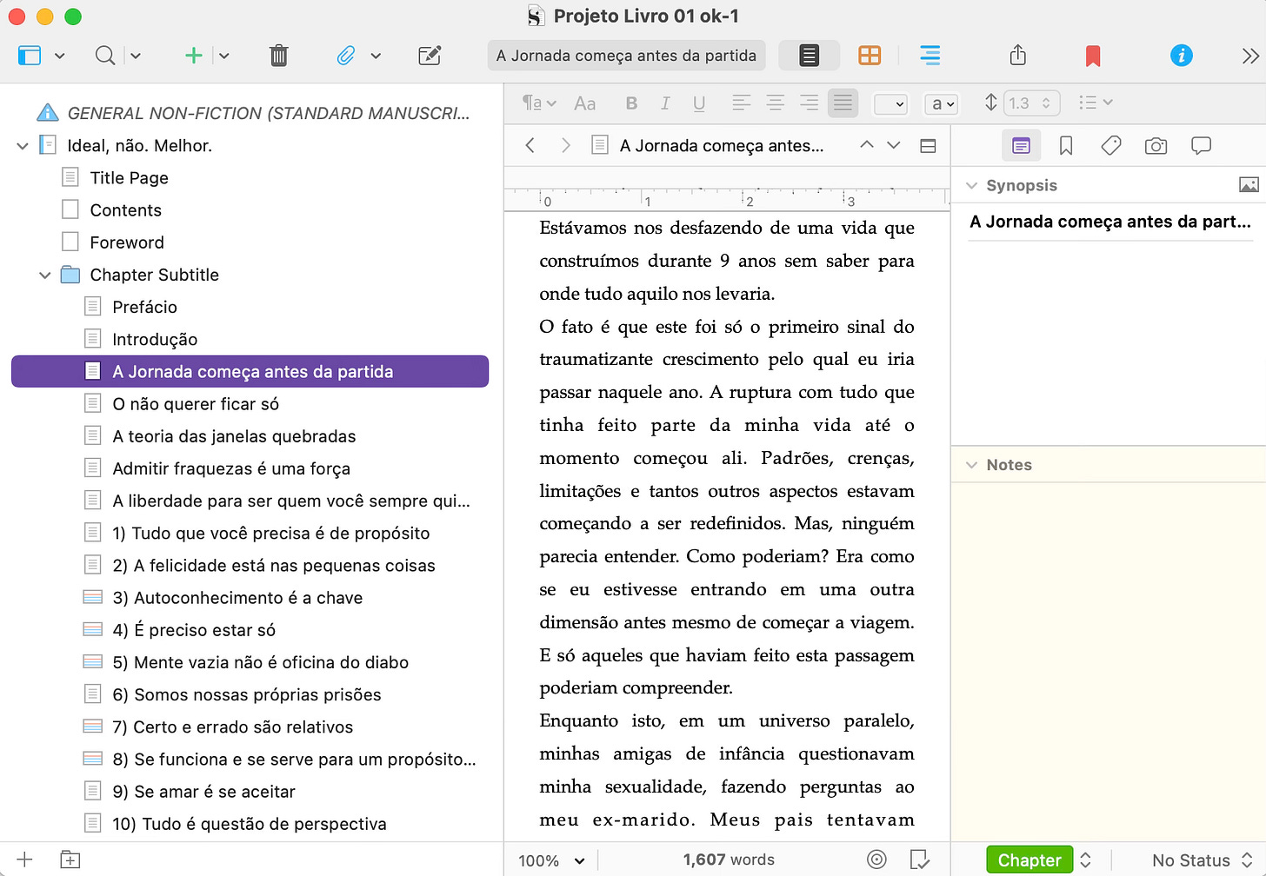Align text right

[809, 103]
